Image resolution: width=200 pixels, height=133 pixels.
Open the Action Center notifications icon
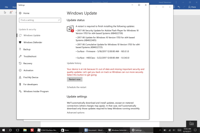195,130
